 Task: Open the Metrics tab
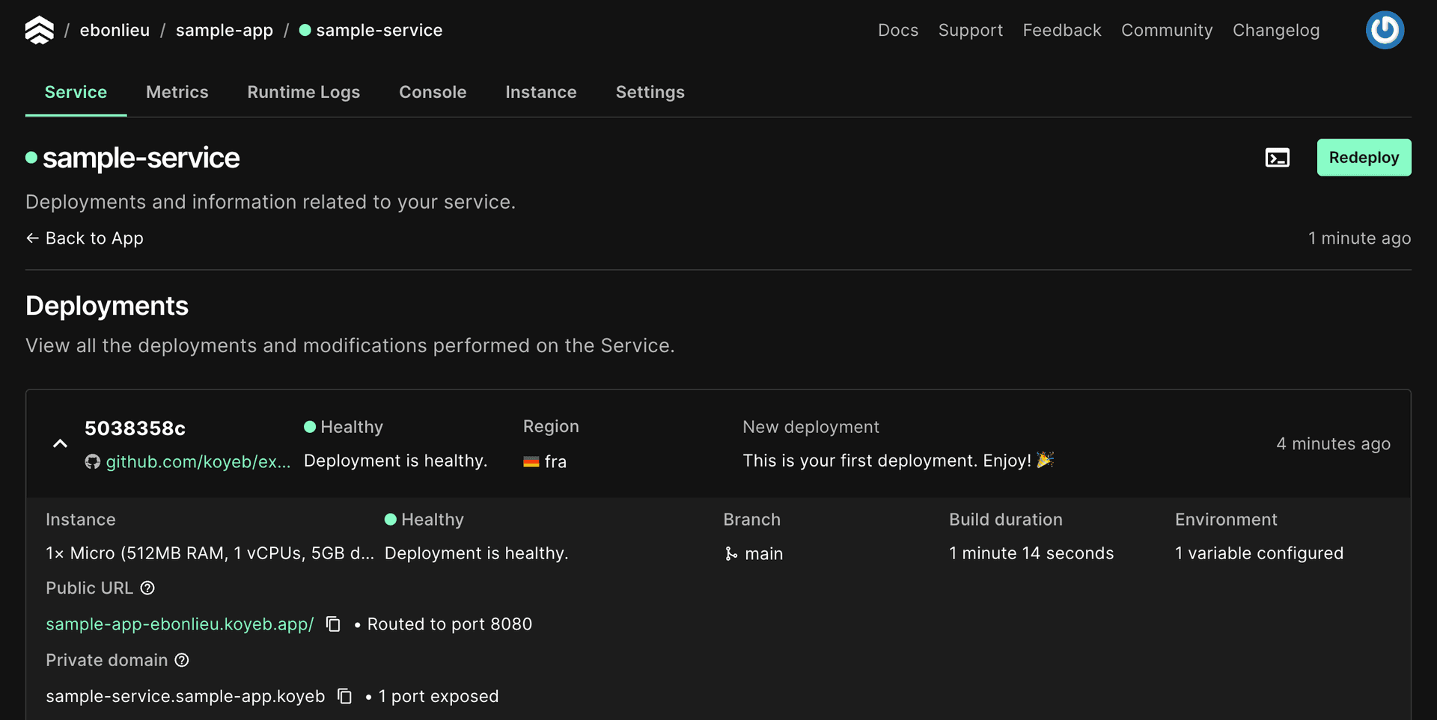click(x=177, y=92)
